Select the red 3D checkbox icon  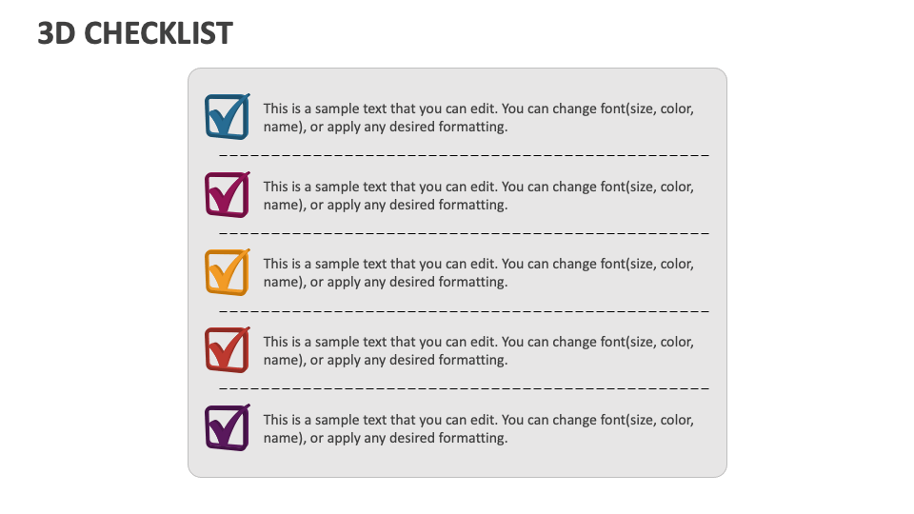[228, 349]
